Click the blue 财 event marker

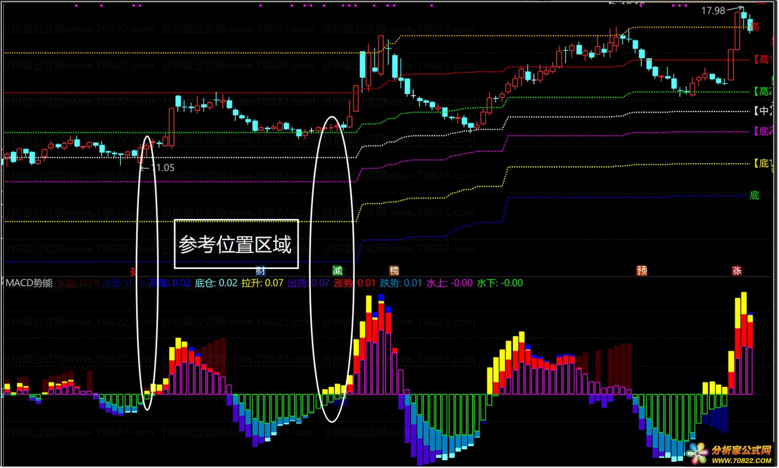(260, 271)
